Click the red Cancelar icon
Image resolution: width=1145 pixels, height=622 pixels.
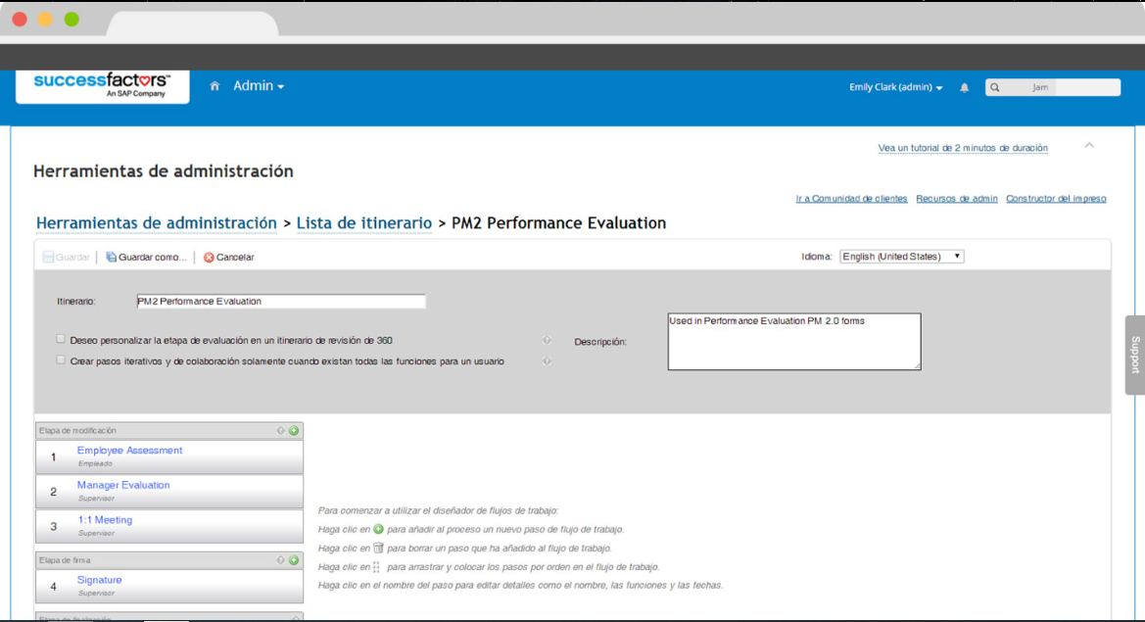click(209, 257)
